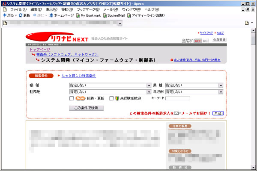Click the この条件で検索 button
This screenshot has height=171, width=257.
tap(86, 108)
